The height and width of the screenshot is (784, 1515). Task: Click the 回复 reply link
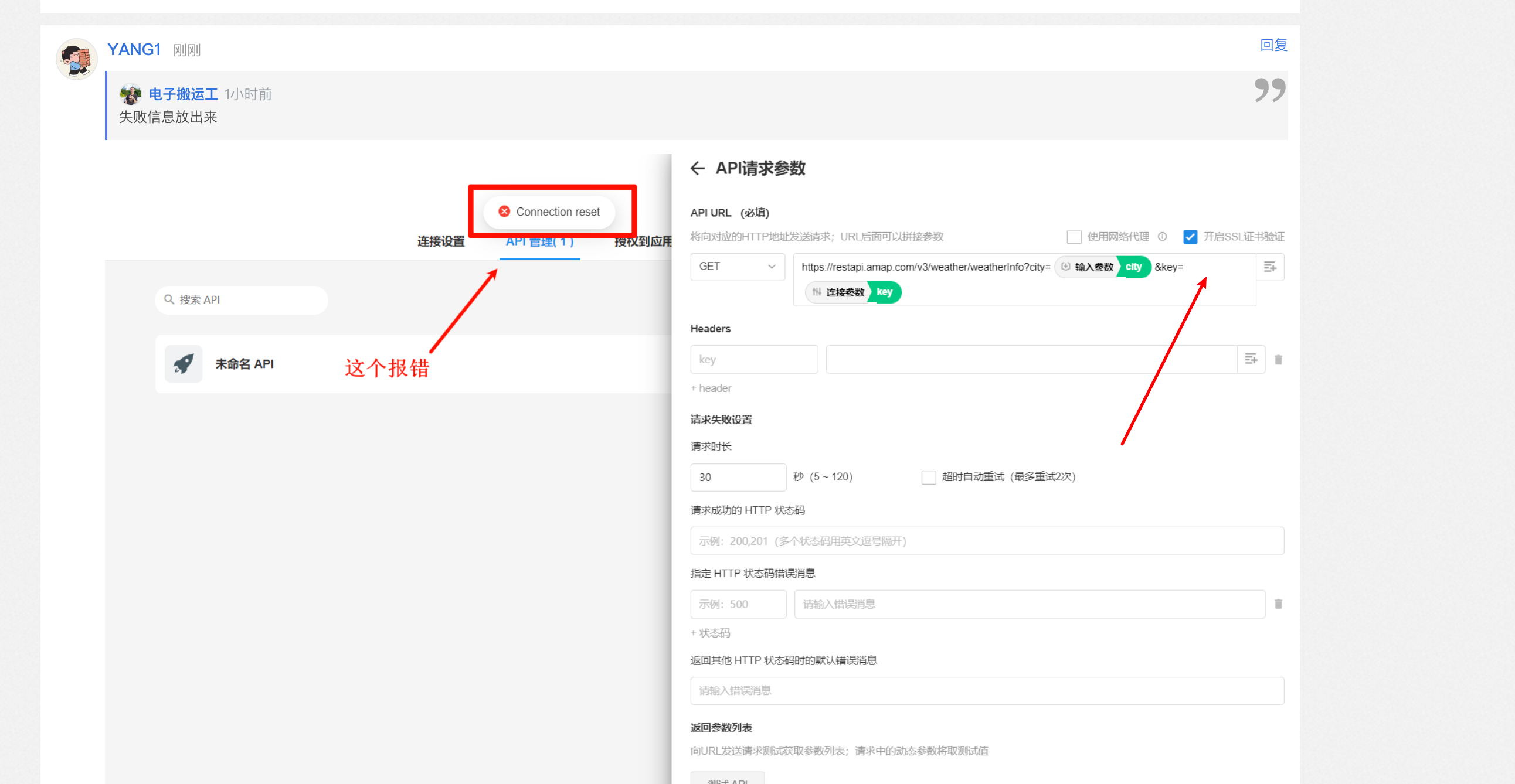coord(1273,45)
